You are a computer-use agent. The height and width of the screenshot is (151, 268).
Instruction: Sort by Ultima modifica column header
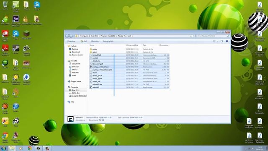point(132,45)
